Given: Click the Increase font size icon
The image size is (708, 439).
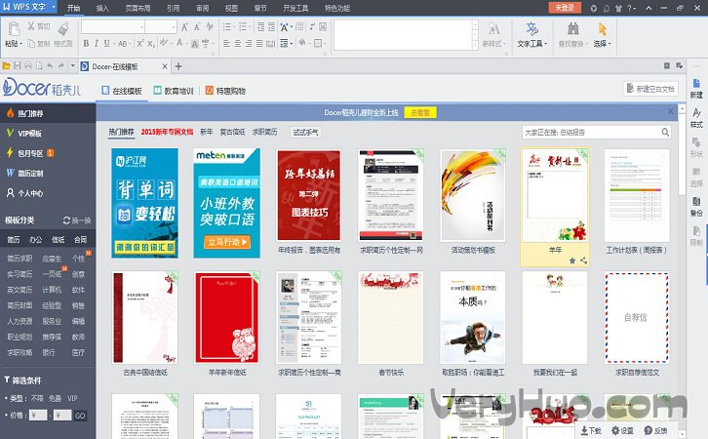Looking at the screenshot, I should tap(184, 27).
